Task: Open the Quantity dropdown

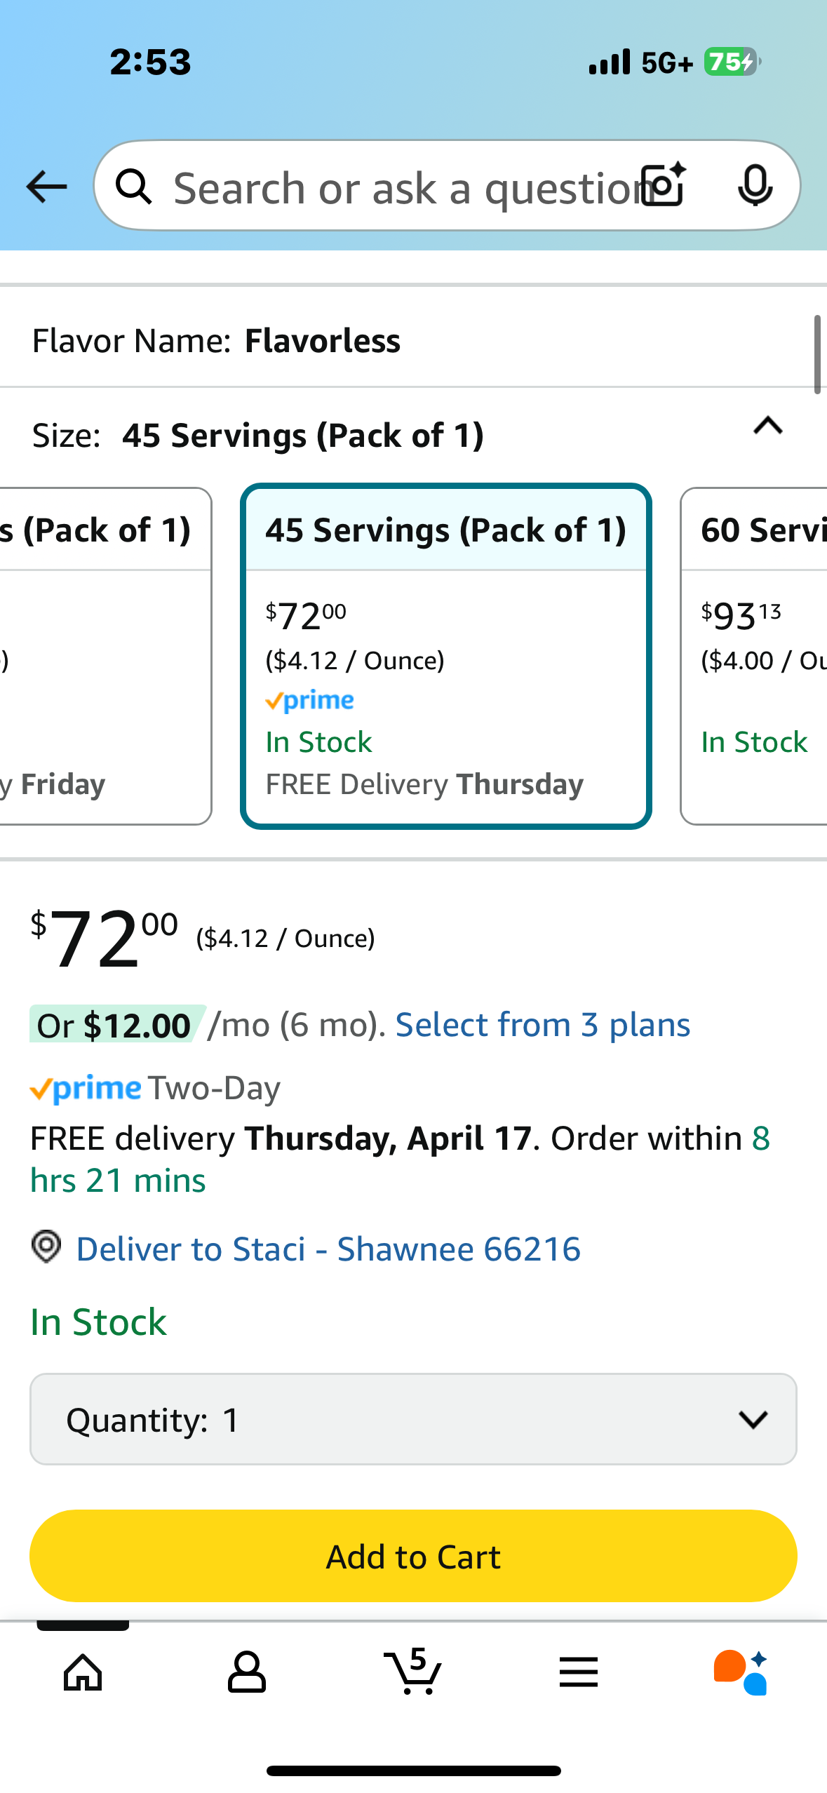Action: click(413, 1419)
